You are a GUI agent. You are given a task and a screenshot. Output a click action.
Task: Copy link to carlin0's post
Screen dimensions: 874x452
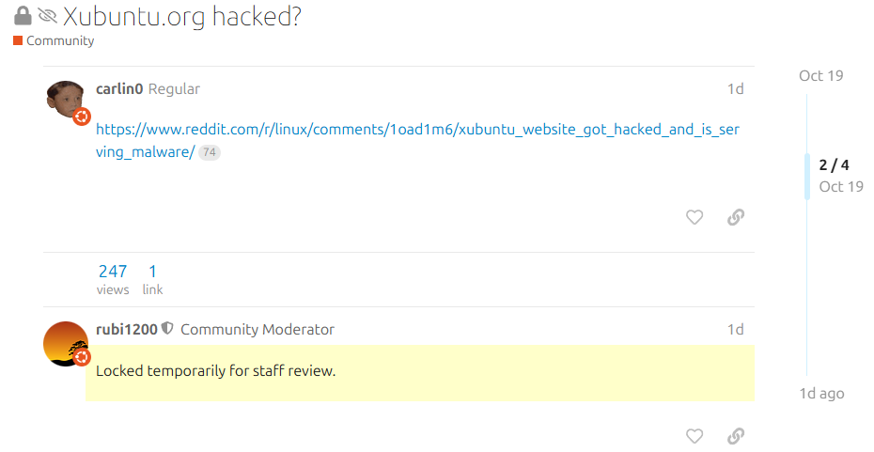click(x=736, y=217)
